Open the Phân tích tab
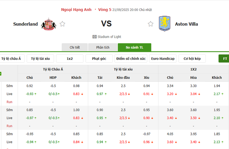This screenshot has width=229, height=149. [103, 48]
